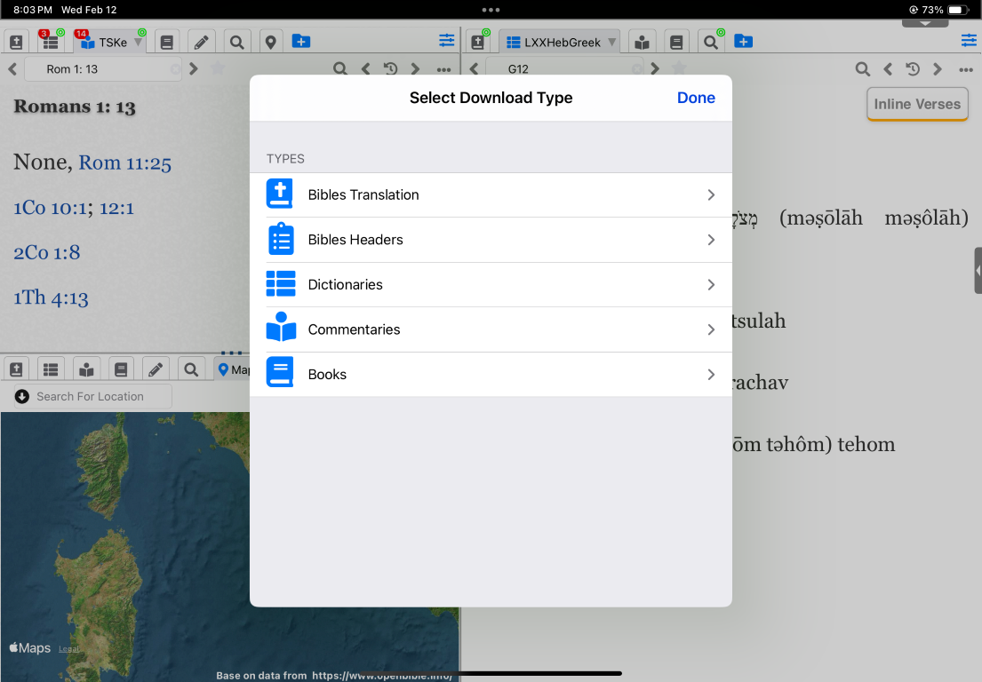Expand the Books row chevron

click(711, 375)
